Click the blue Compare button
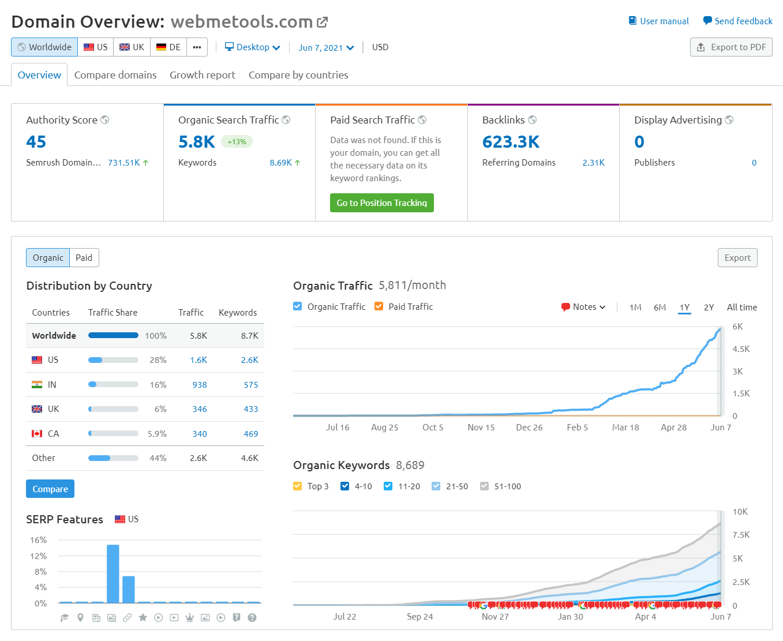Image resolution: width=783 pixels, height=641 pixels. coord(50,489)
